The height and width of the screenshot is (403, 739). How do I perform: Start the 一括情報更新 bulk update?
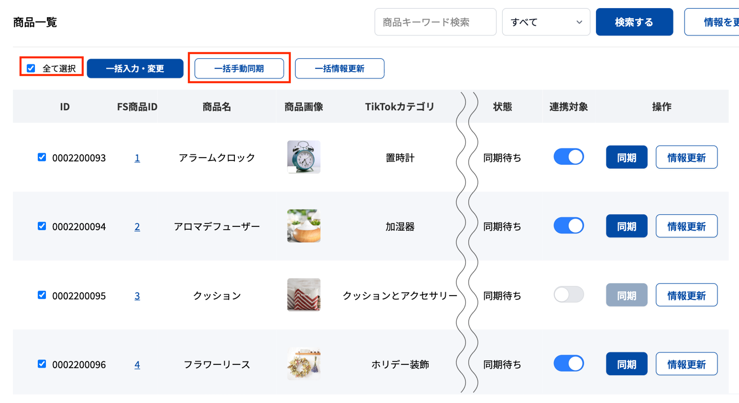pos(340,68)
